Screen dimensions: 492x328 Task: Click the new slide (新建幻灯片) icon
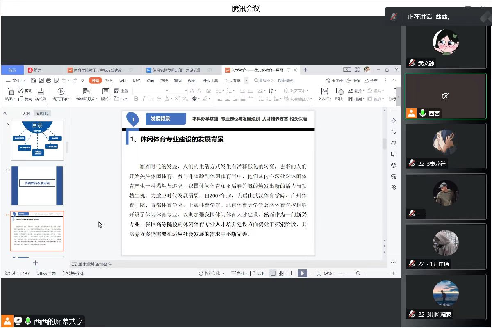pos(87,91)
